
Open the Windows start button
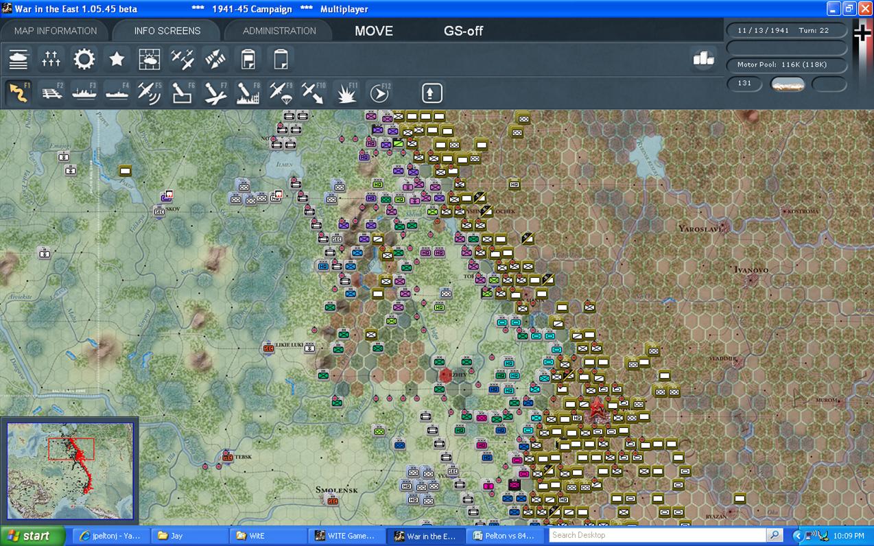pos(33,536)
